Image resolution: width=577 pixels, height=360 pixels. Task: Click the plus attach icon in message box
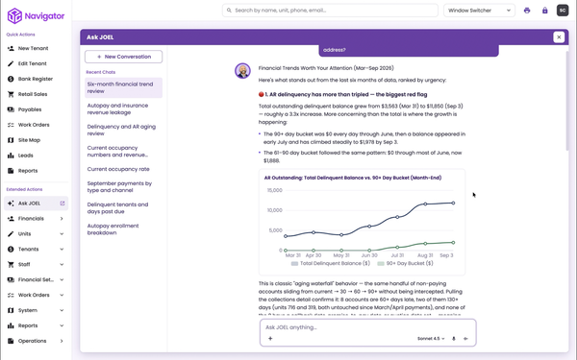270,338
